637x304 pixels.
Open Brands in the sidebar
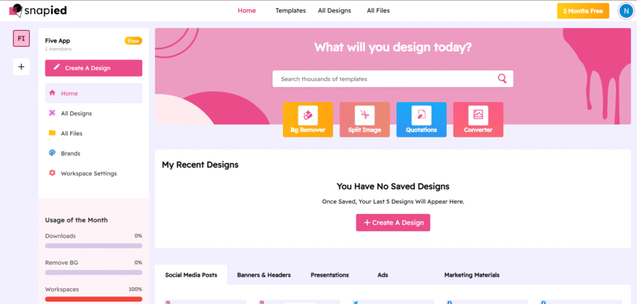tap(70, 154)
